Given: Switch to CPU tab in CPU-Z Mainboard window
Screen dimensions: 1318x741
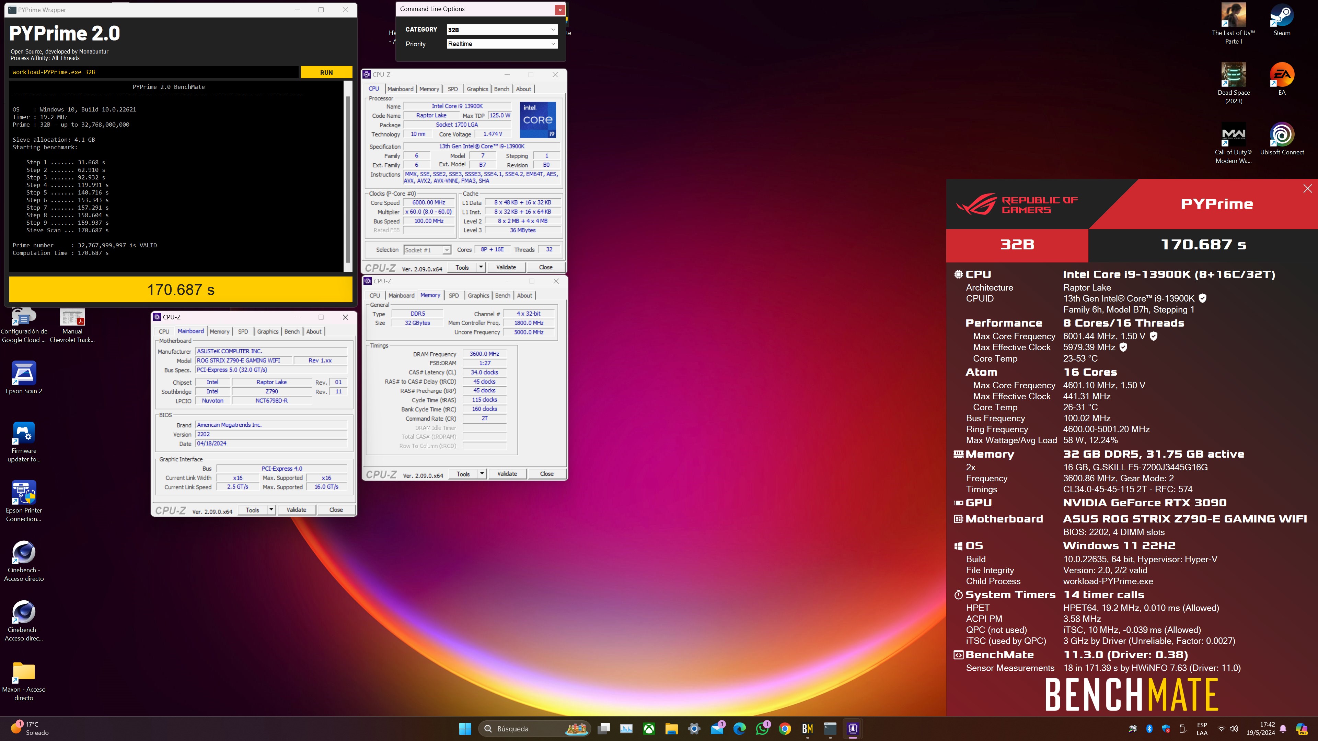Looking at the screenshot, I should click(164, 331).
